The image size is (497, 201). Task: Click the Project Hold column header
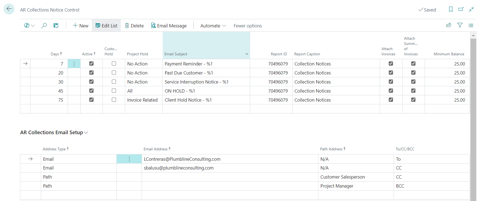[x=138, y=54]
